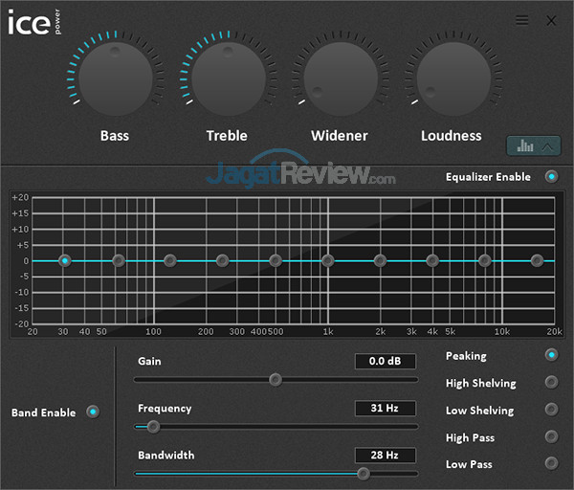Select the High Pass filter type
Screen dimensions: 574x490
point(551,436)
